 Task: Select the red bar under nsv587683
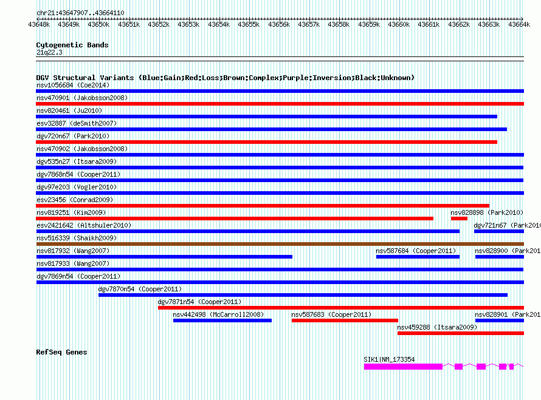345,320
